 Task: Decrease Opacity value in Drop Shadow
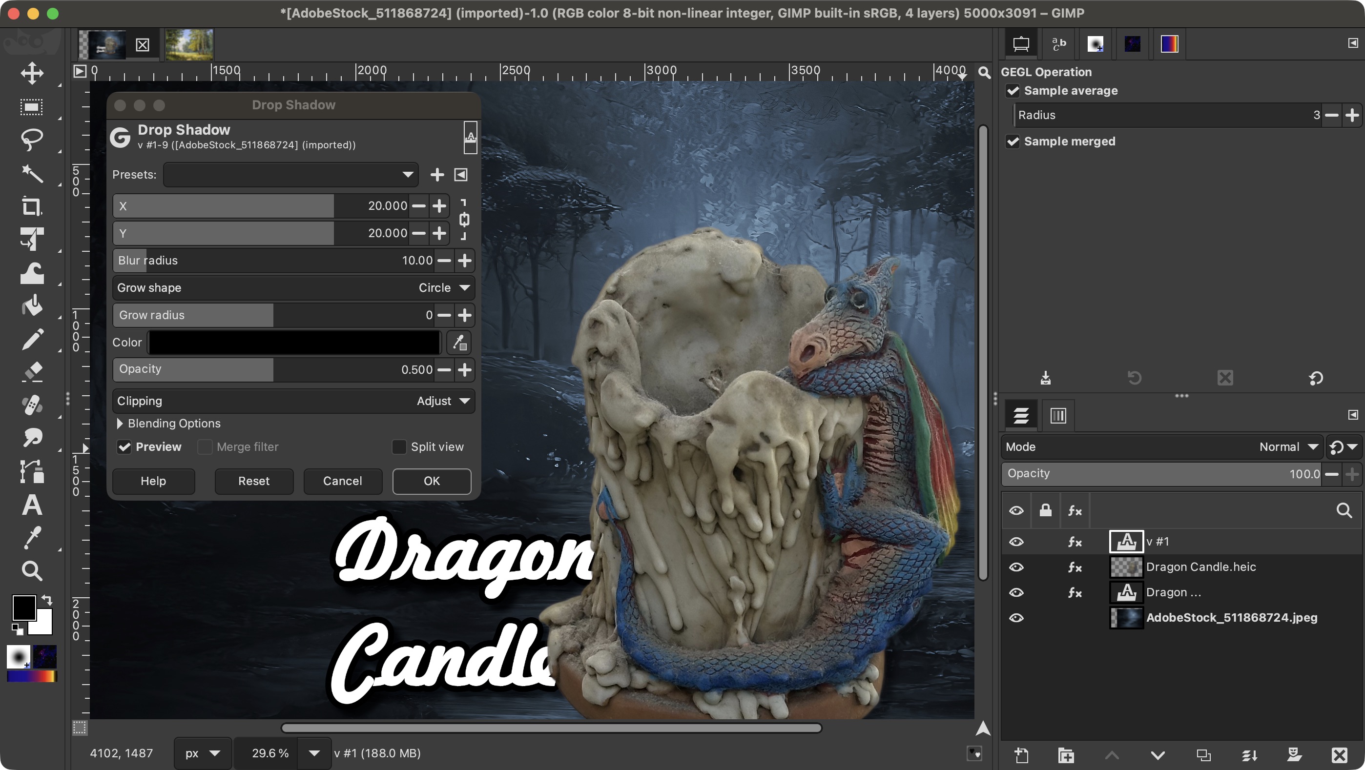tap(444, 370)
